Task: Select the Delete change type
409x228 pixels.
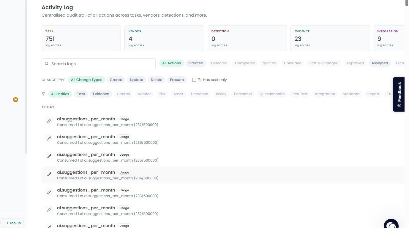Action: 156,80
